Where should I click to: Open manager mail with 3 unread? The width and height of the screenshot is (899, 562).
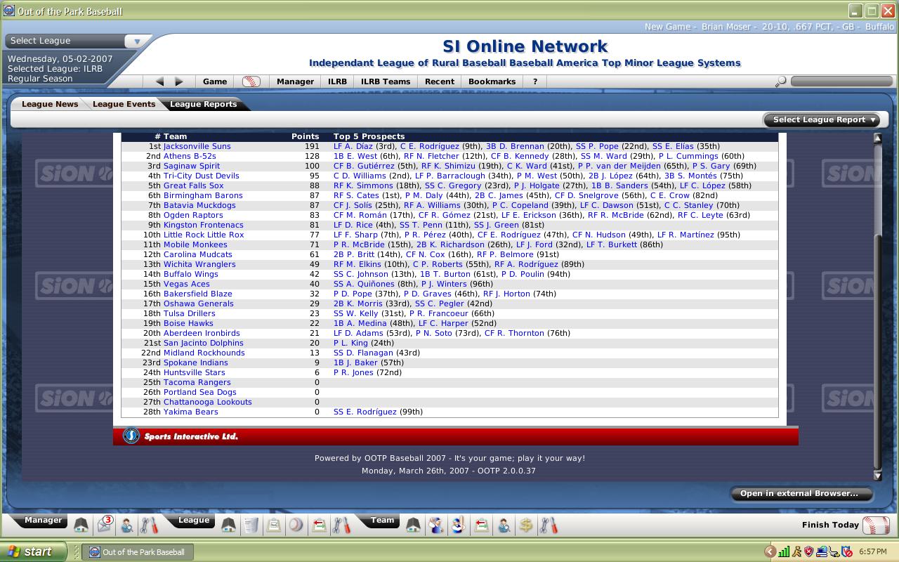point(105,524)
